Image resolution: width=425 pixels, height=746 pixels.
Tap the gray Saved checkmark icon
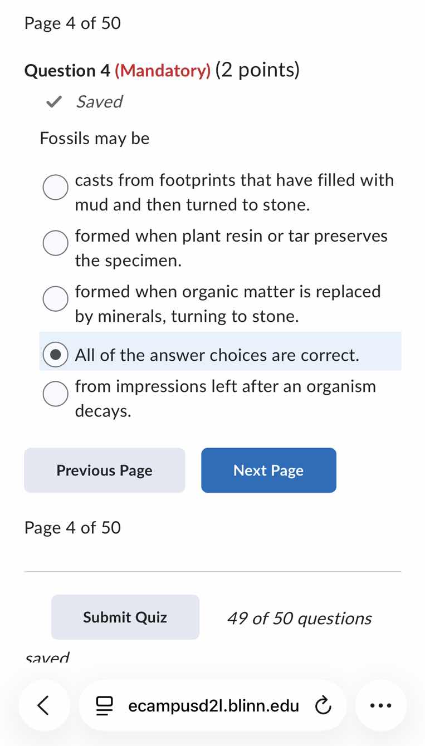(x=54, y=101)
